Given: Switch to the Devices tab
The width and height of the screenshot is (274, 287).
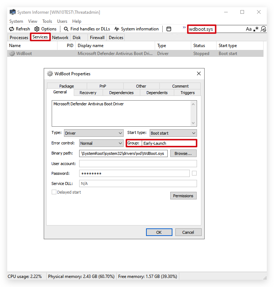Looking at the screenshot, I should coord(116,38).
